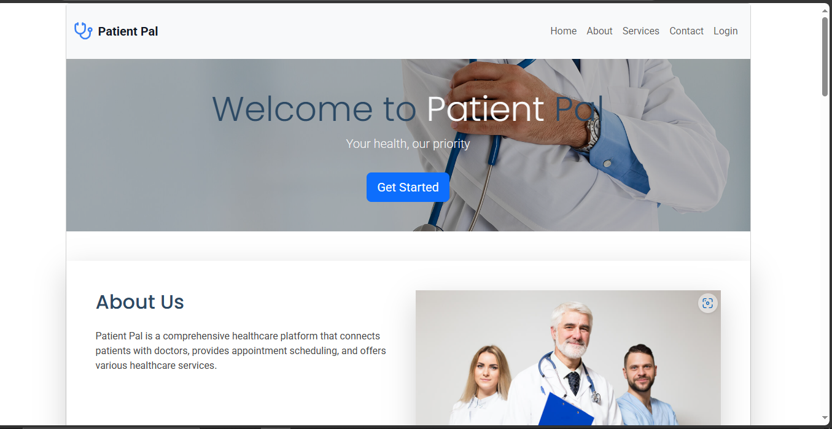832x429 pixels.
Task: Click the Get Started button
Action: point(408,187)
